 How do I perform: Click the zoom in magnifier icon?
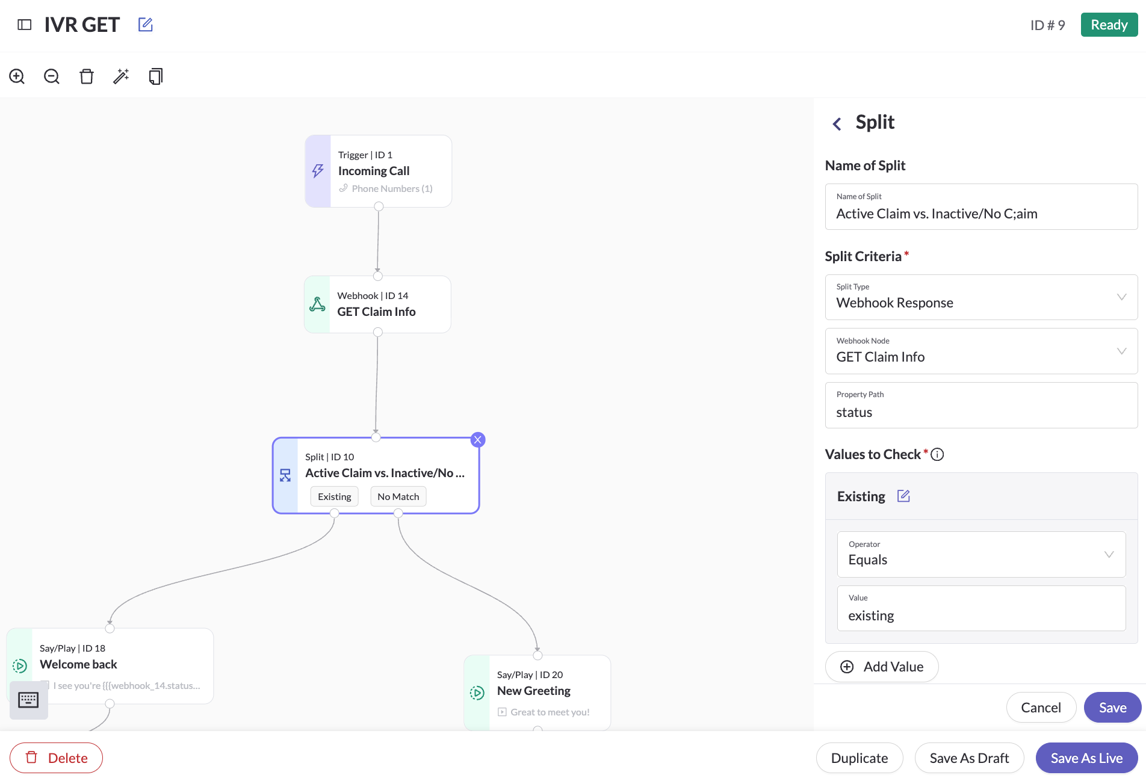tap(17, 76)
